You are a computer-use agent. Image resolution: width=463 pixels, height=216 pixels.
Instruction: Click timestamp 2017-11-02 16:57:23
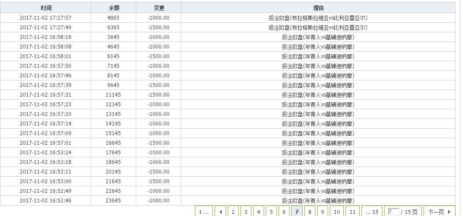coord(46,105)
